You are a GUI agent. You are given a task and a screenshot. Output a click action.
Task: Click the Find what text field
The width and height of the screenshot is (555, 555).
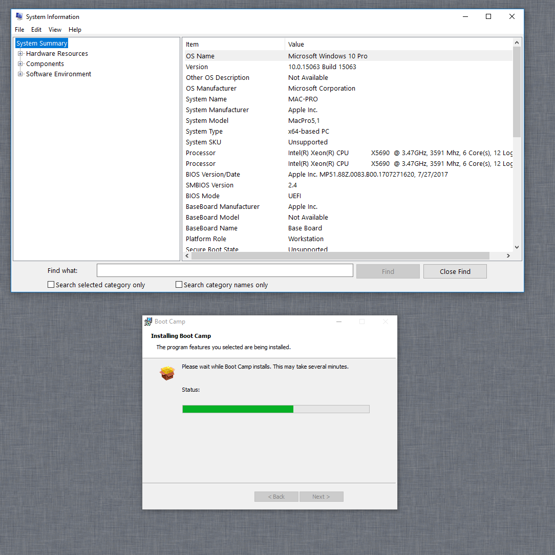click(x=225, y=270)
